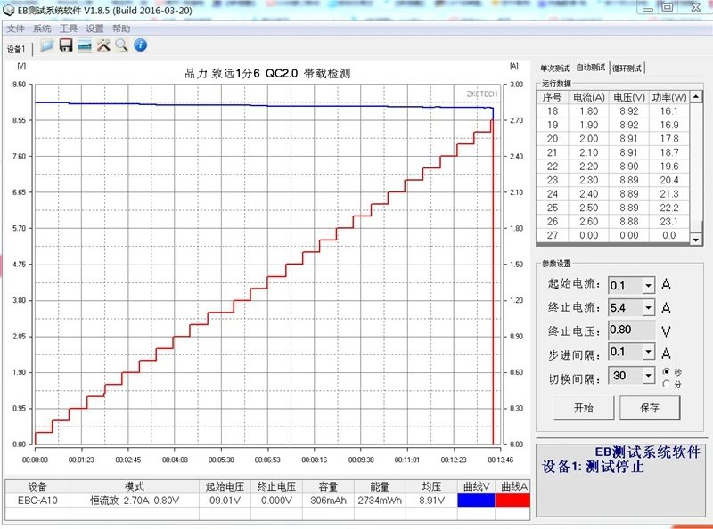Open the 系统 menu
This screenshot has width=713, height=529.
point(42,28)
